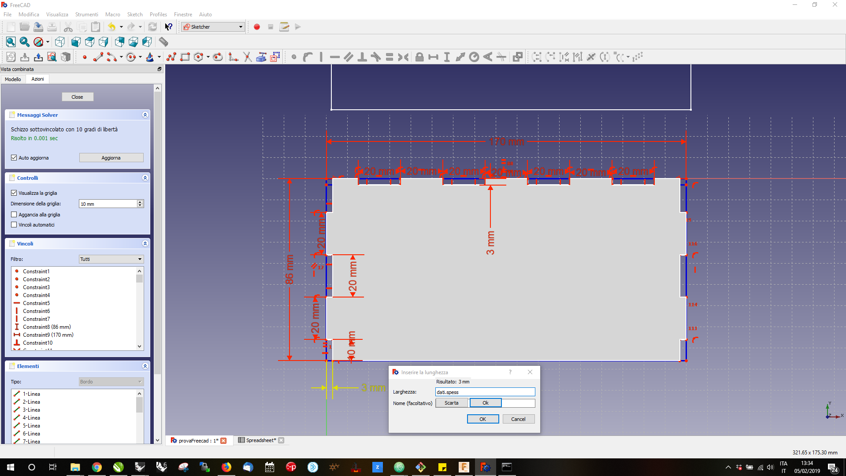This screenshot has height=476, width=846.
Task: Select the Create polyline tool
Action: click(x=171, y=57)
